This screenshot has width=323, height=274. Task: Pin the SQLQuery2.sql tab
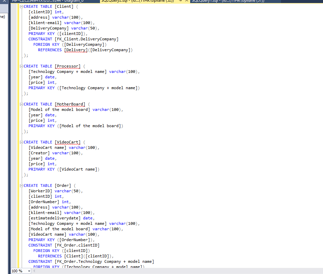(x=181, y=1)
